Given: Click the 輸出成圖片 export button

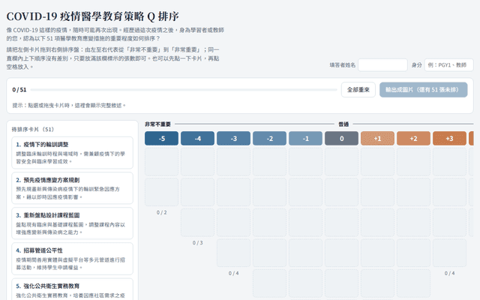Looking at the screenshot, I should (423, 90).
